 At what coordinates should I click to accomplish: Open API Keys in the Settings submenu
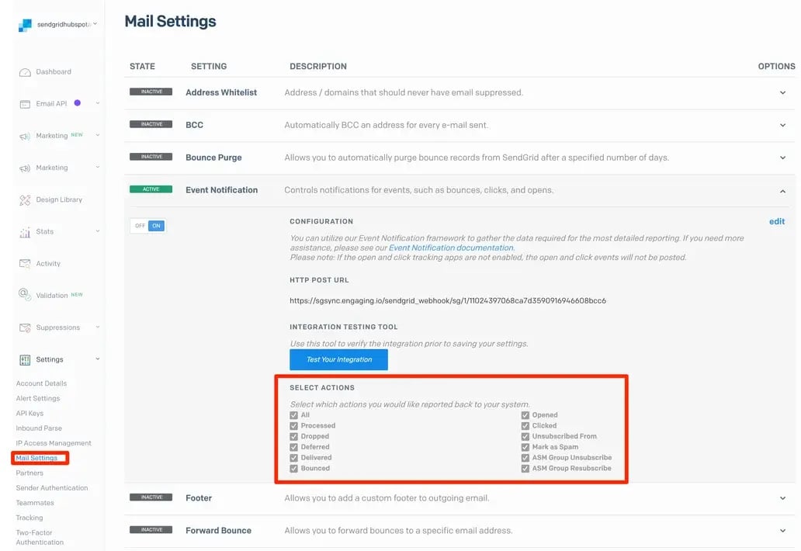pyautogui.click(x=29, y=414)
